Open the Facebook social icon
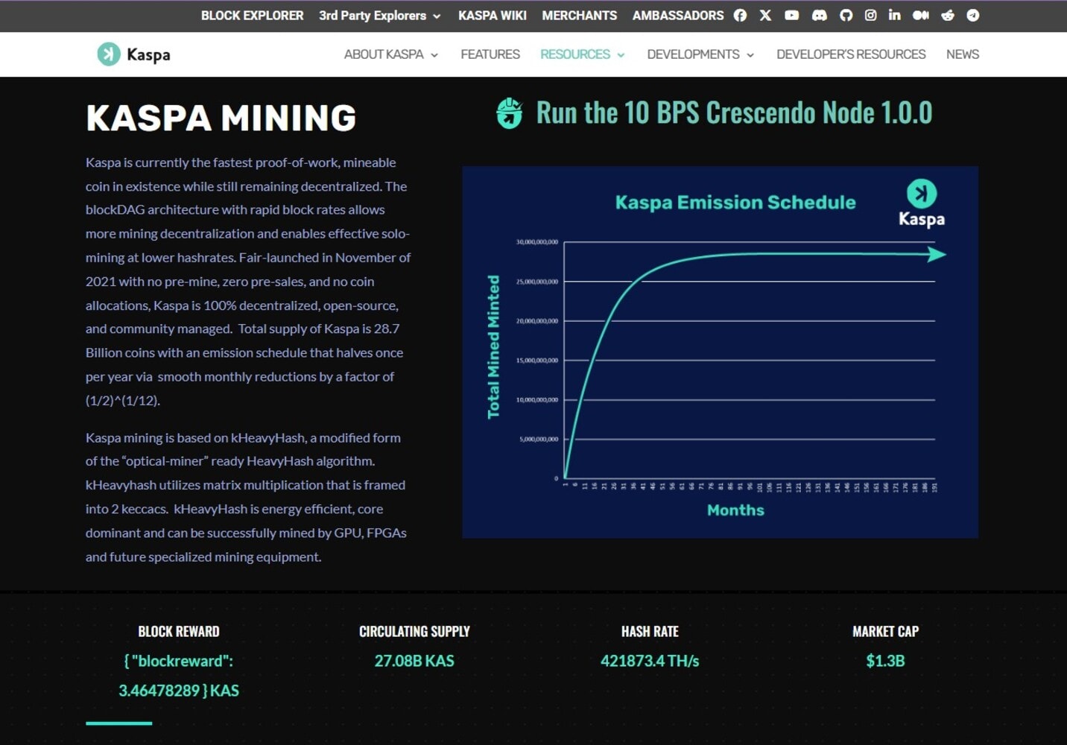 click(740, 16)
